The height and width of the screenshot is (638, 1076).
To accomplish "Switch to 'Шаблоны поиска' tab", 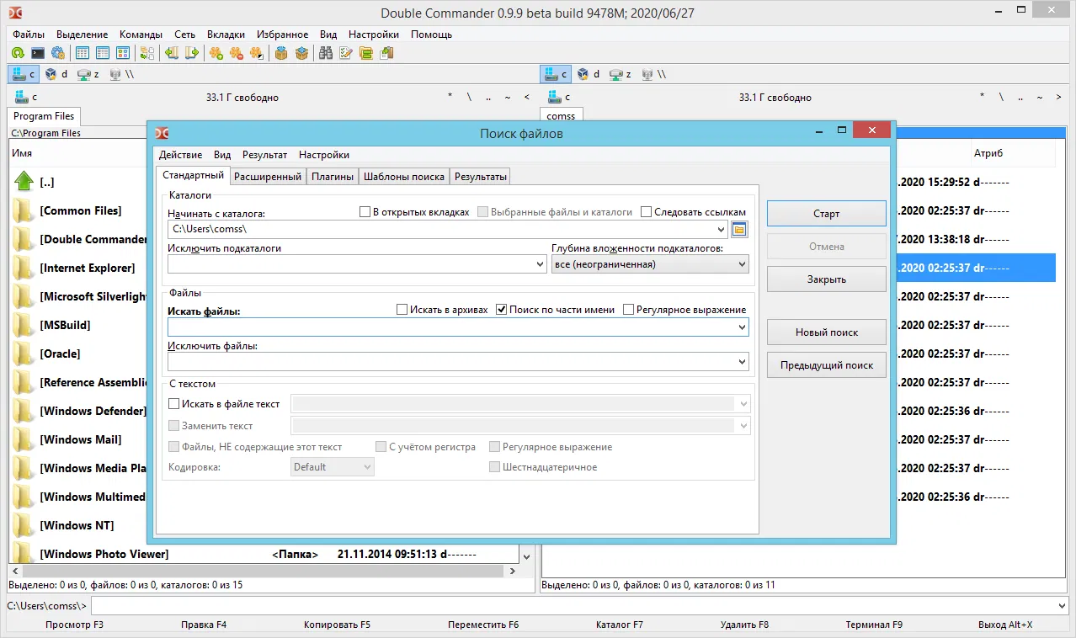I will click(404, 177).
